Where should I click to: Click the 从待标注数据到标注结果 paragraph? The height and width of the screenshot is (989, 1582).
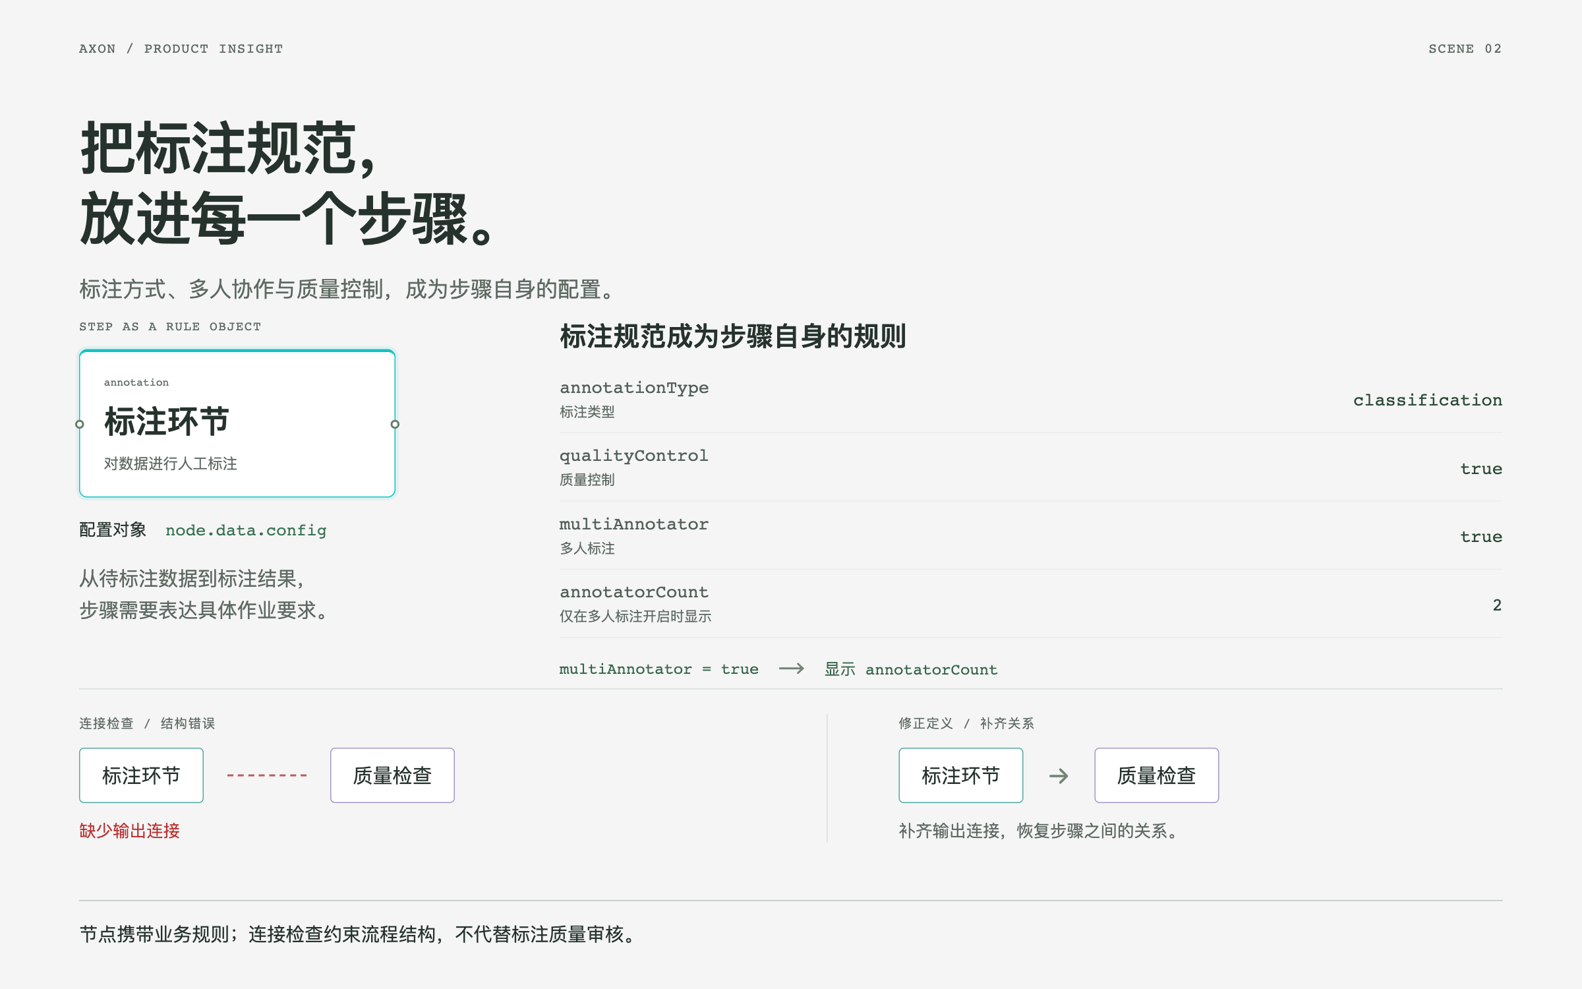pyautogui.click(x=205, y=595)
